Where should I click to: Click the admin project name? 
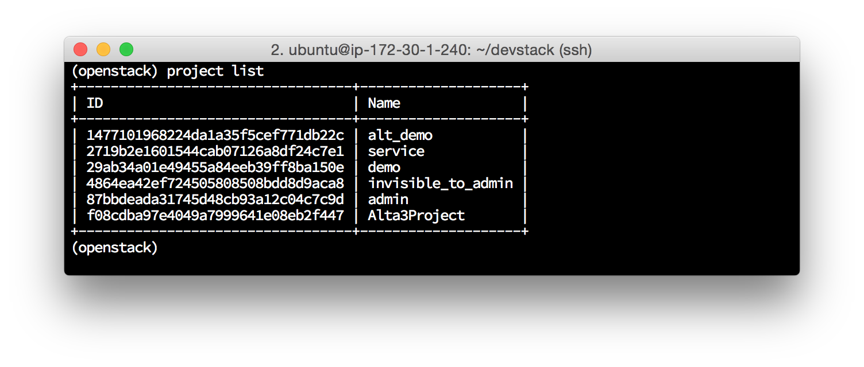coord(388,200)
